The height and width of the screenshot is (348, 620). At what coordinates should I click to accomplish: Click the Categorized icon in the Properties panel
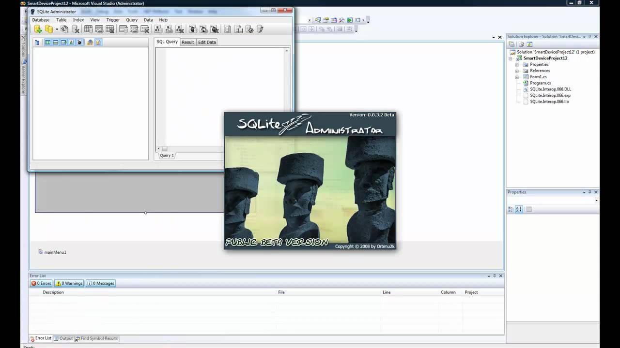point(511,210)
